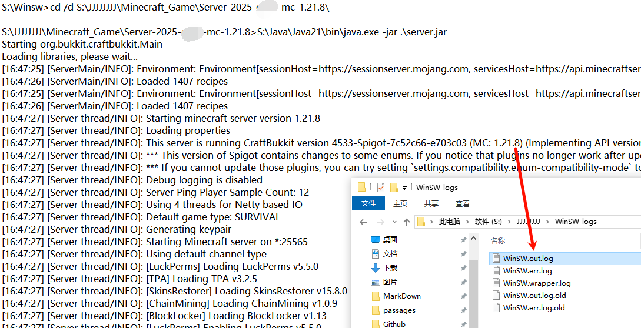Screen dimensions: 641x328
Task: Go back with the left arrow button
Action: tap(363, 222)
